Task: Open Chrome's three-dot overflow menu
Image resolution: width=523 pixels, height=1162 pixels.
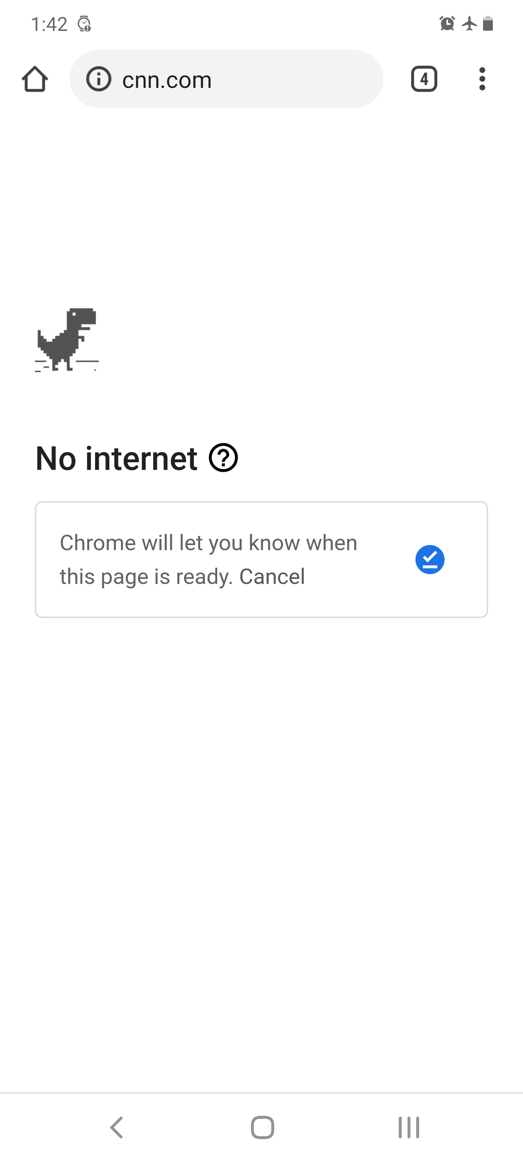Action: [482, 79]
